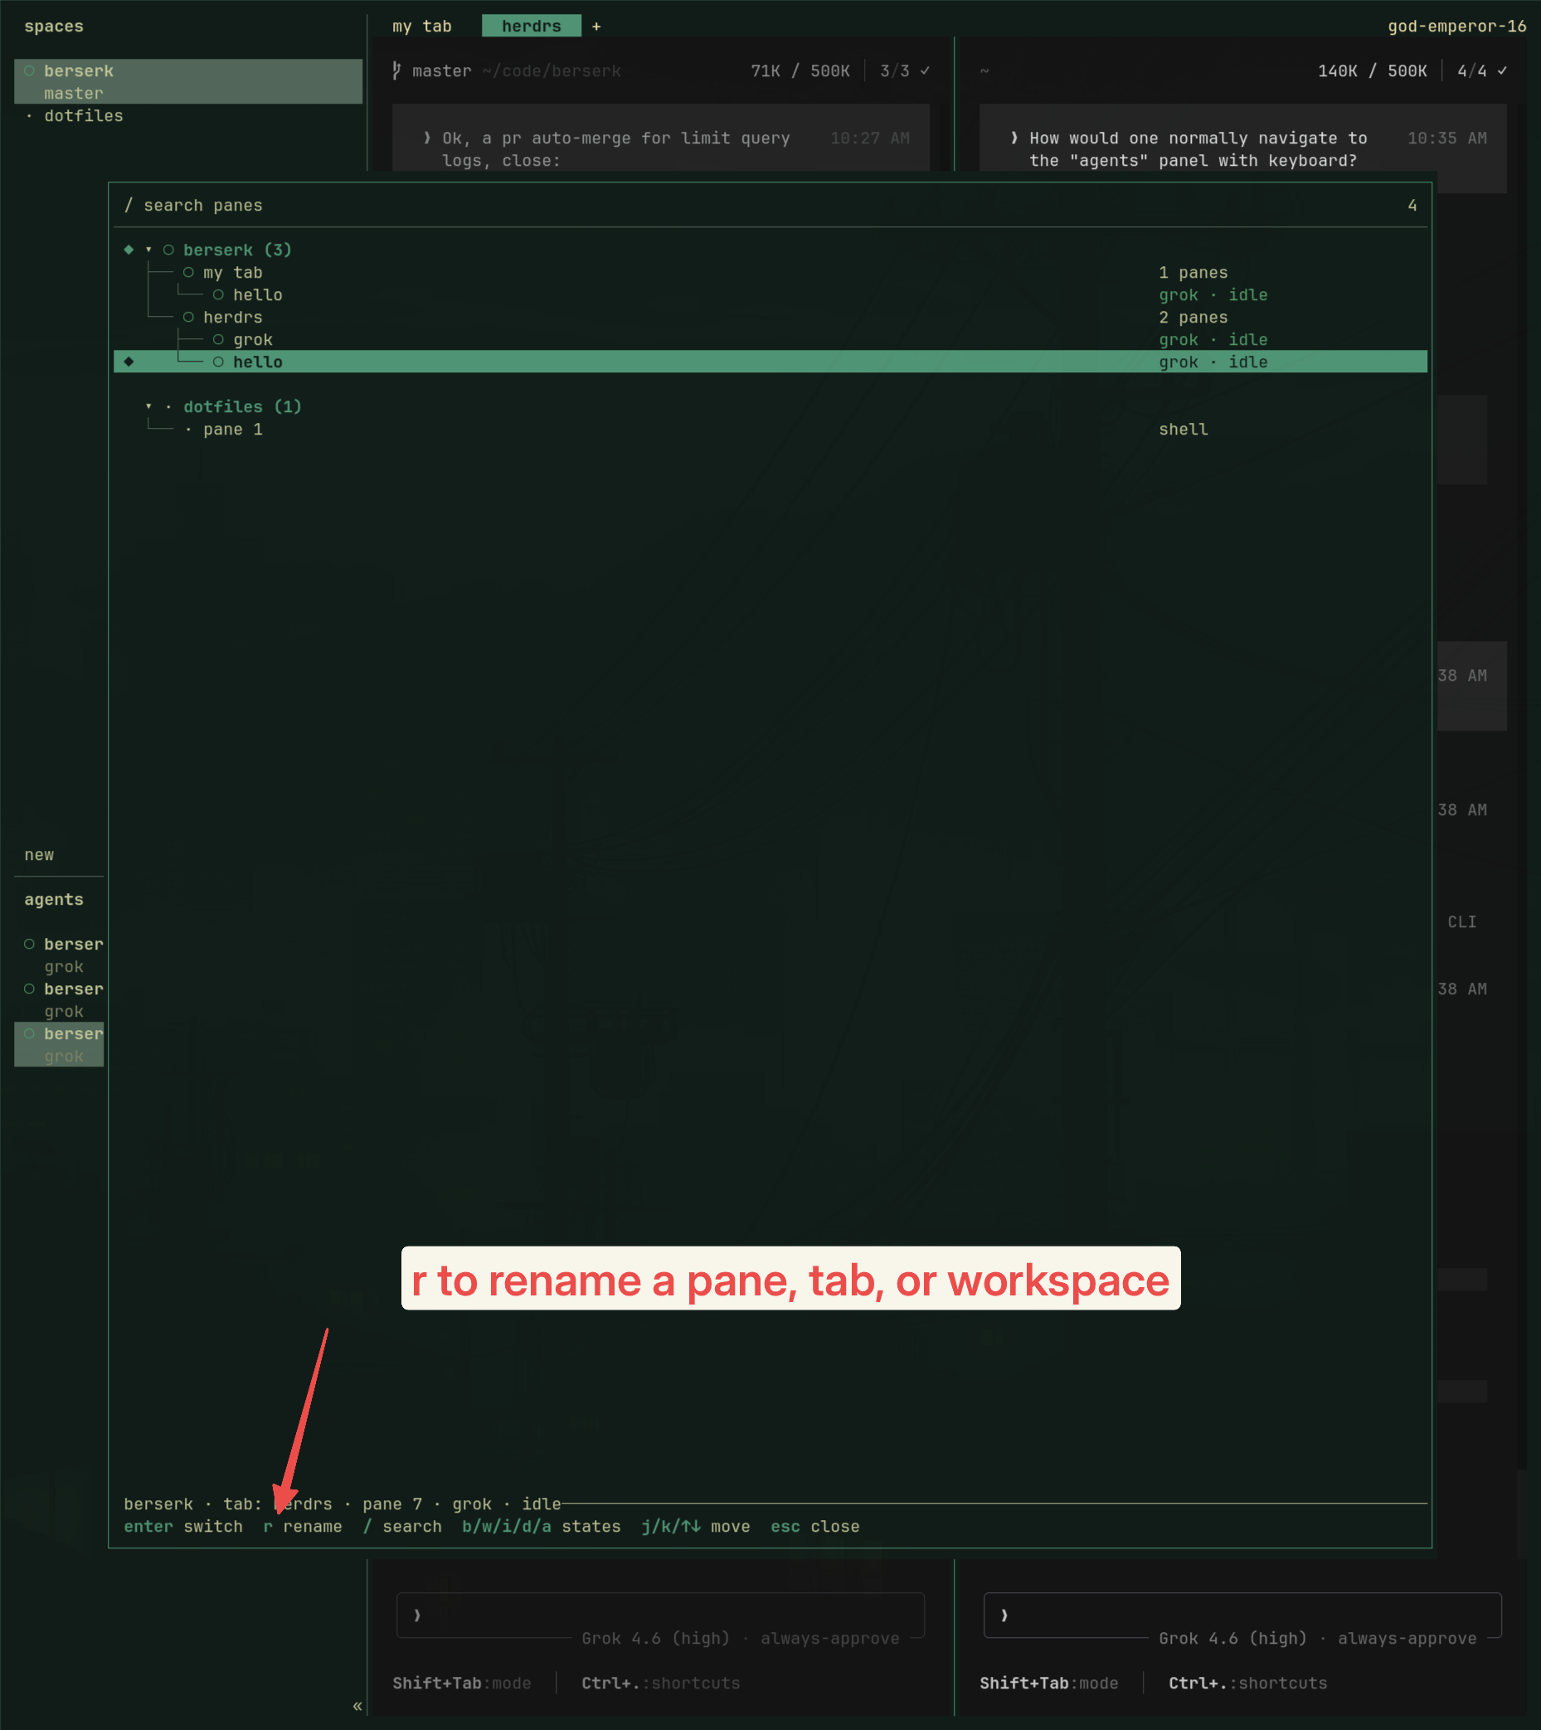Viewport: 1541px width, 1730px height.
Task: Click the left pane prompt input box
Action: coord(660,1616)
